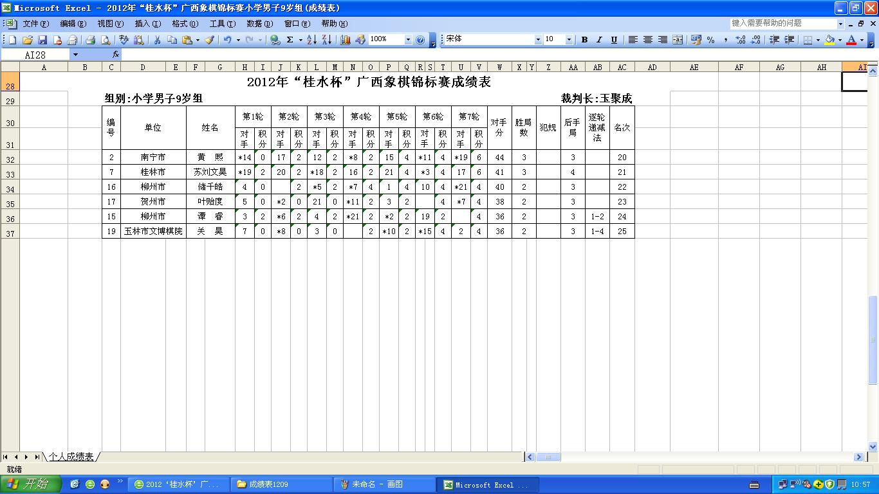
Task: Go to first sheet navigation arrow
Action: [x=6, y=457]
